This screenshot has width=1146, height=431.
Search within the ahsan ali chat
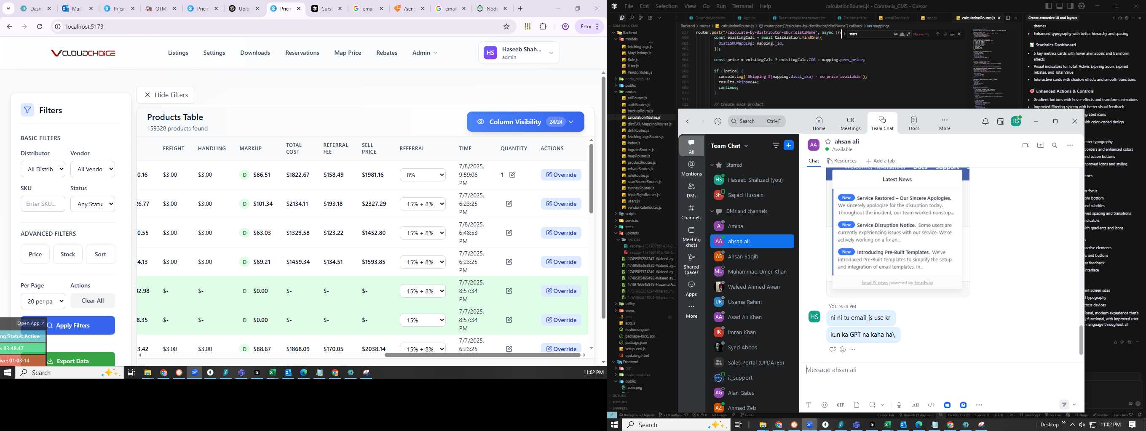point(1054,145)
